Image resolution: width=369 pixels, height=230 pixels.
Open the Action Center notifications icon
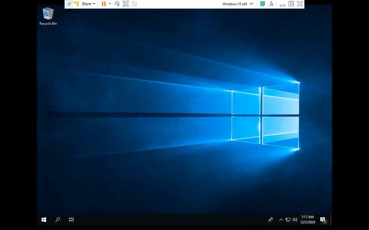tap(323, 220)
